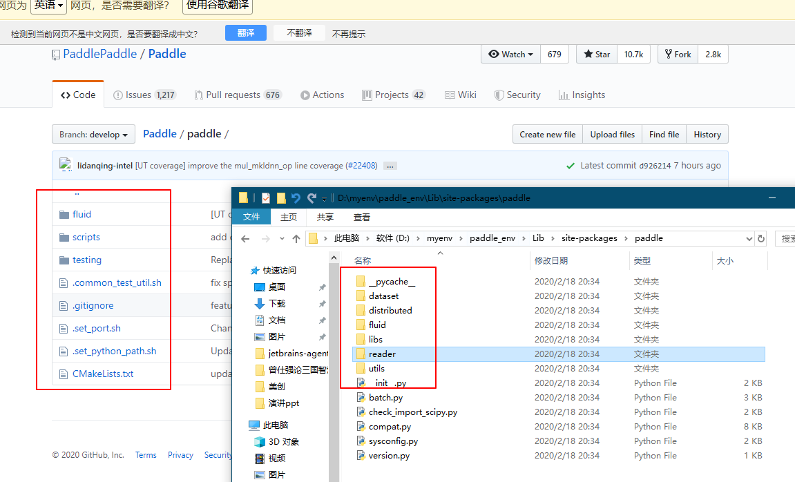Open customize quick access toolbar dropdown
Image resolution: width=795 pixels, height=482 pixels.
[324, 198]
